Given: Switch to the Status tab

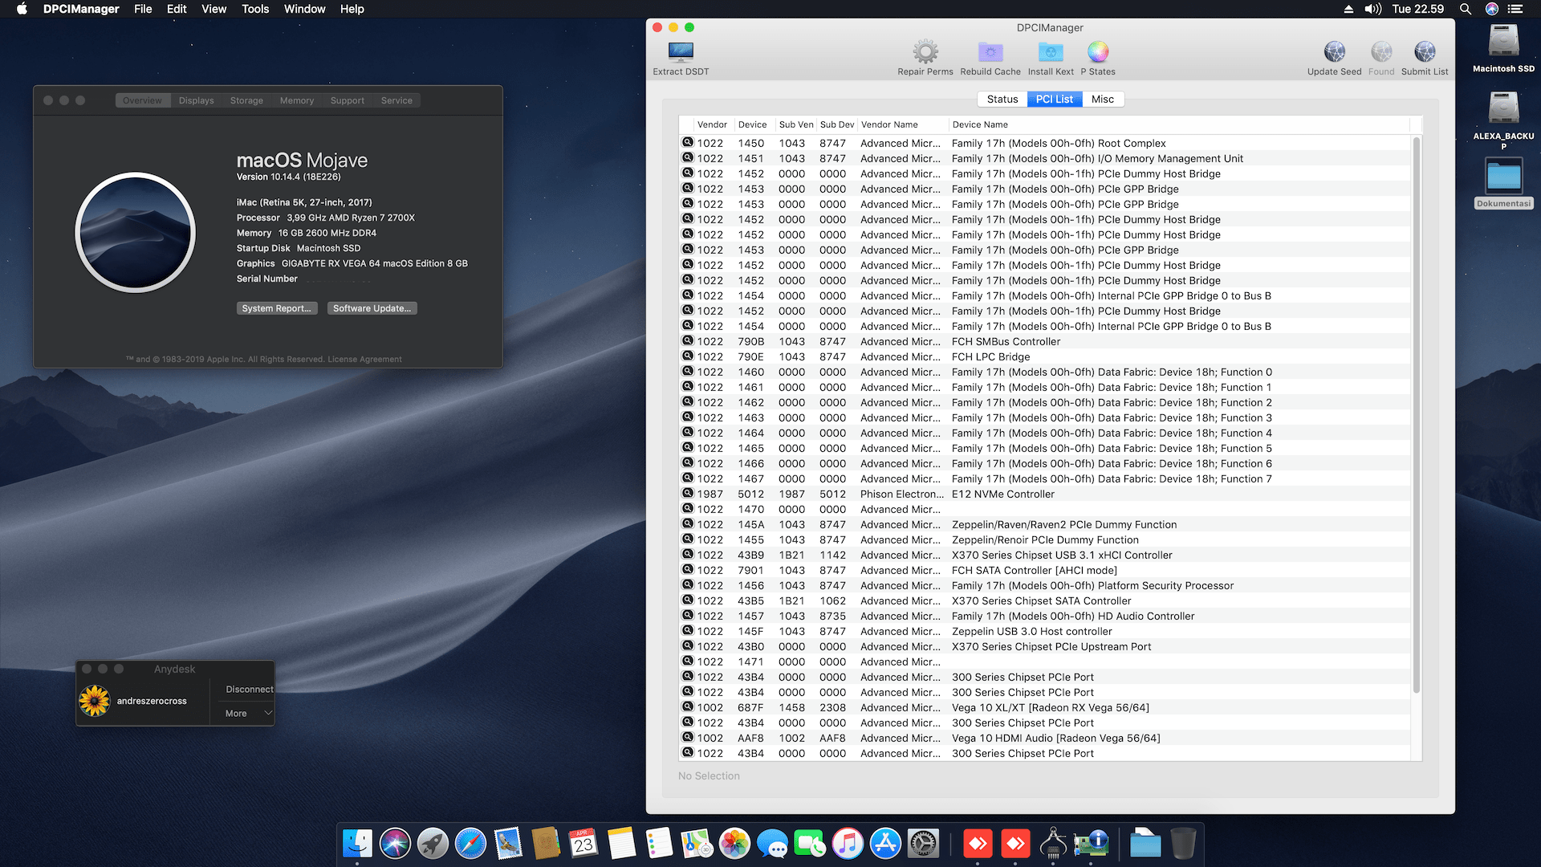Looking at the screenshot, I should pyautogui.click(x=1002, y=99).
